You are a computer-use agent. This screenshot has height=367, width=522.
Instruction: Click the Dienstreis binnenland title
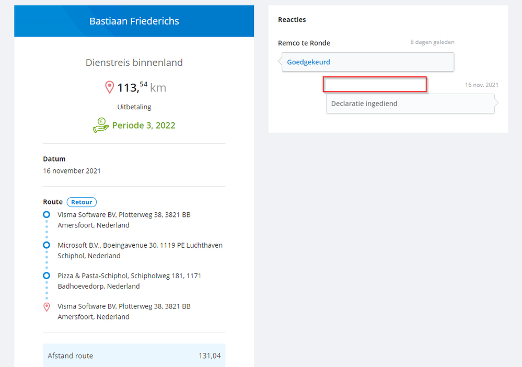point(134,63)
